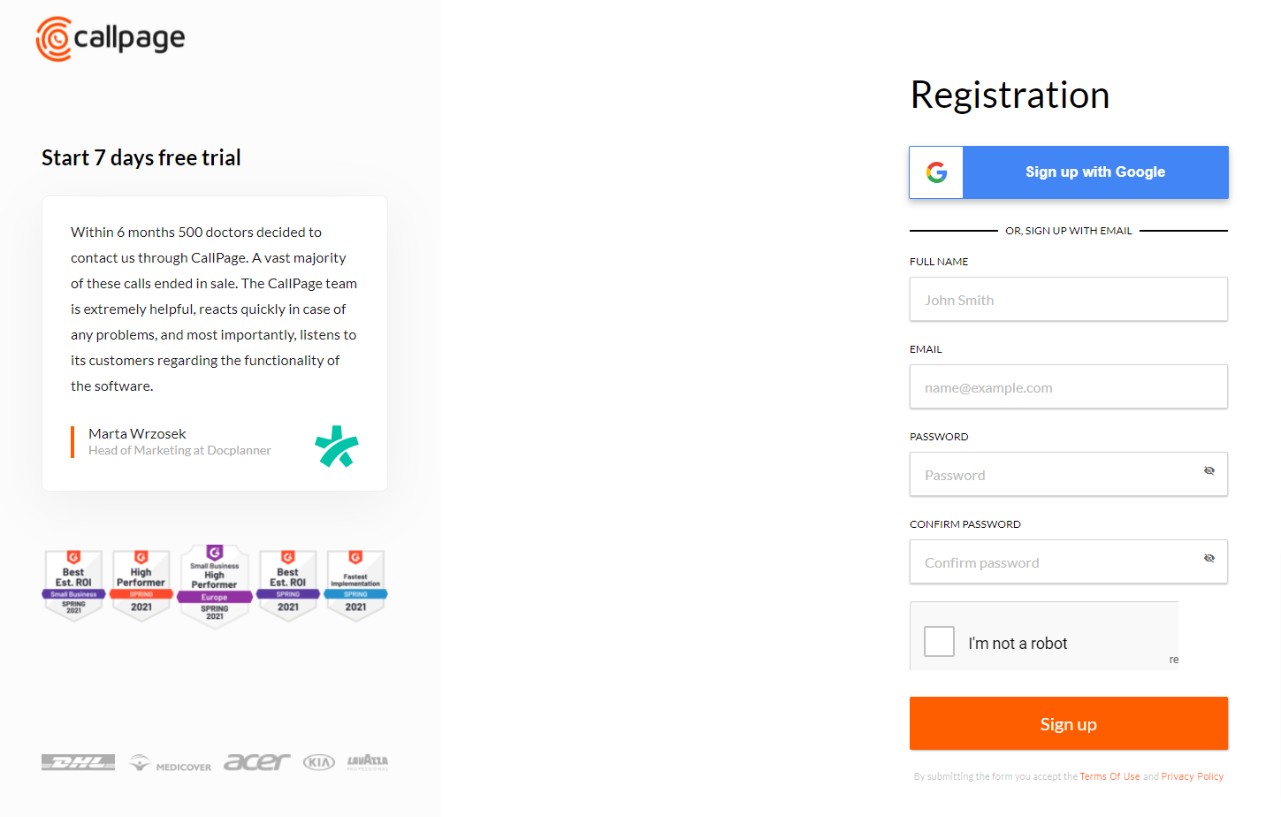Click the Lavazza logo

[367, 761]
